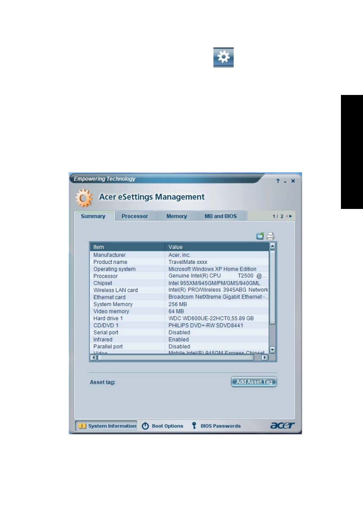Go to next tab page with right arrow

(291, 216)
